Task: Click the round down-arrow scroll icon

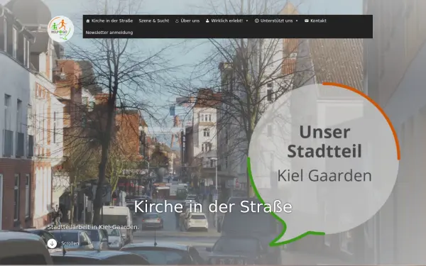Action: click(52, 243)
